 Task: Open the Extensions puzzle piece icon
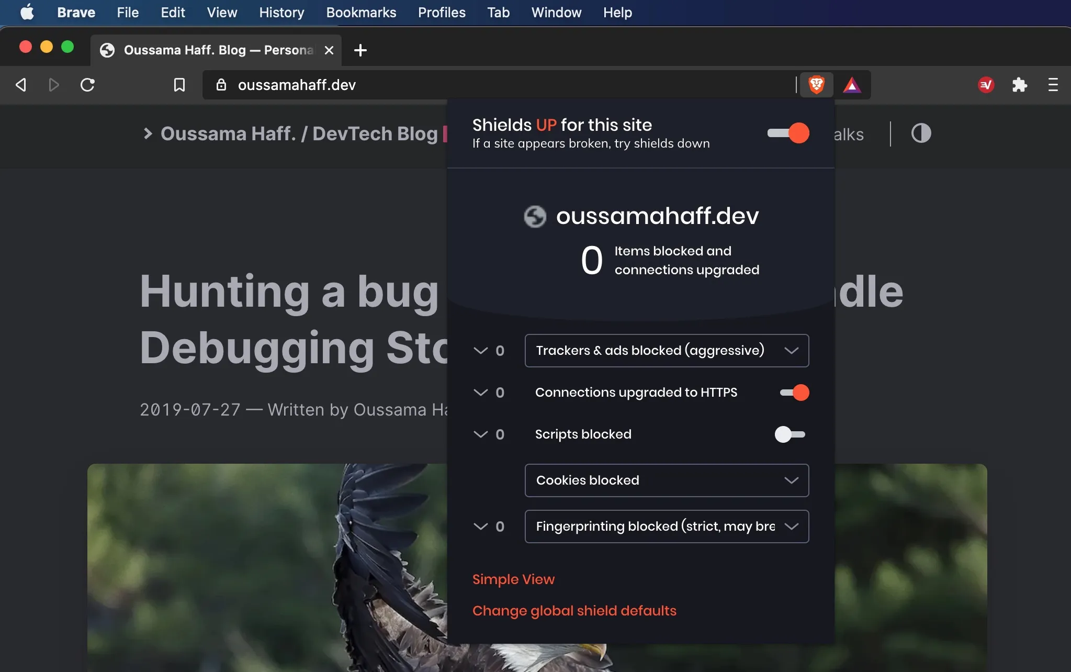point(1019,85)
